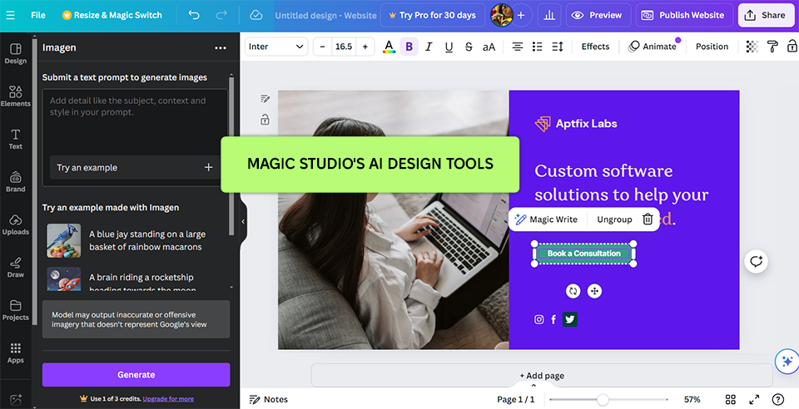Collapse the side panel arrow

[x=243, y=221]
